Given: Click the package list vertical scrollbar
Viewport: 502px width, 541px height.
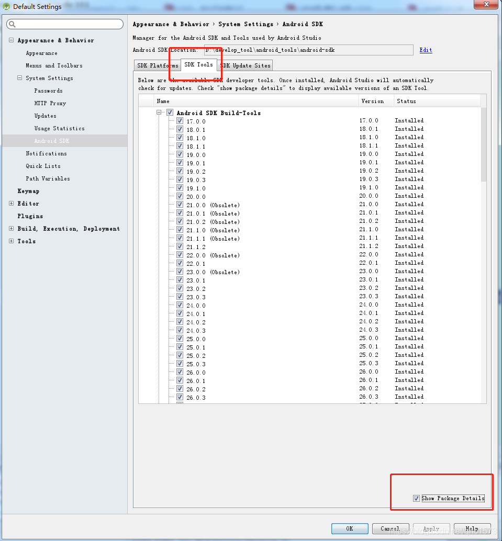Looking at the screenshot, I should [483, 145].
